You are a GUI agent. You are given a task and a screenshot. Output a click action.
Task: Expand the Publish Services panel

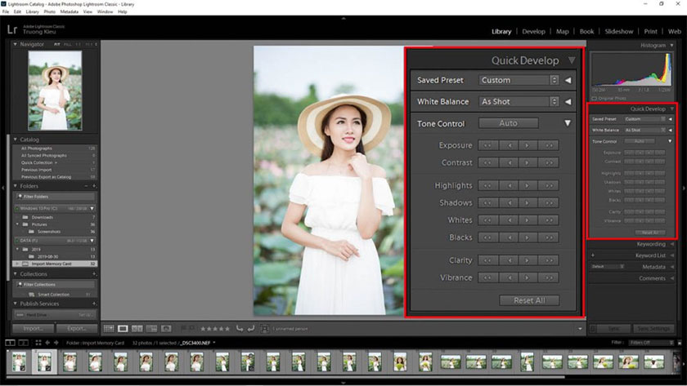click(16, 304)
